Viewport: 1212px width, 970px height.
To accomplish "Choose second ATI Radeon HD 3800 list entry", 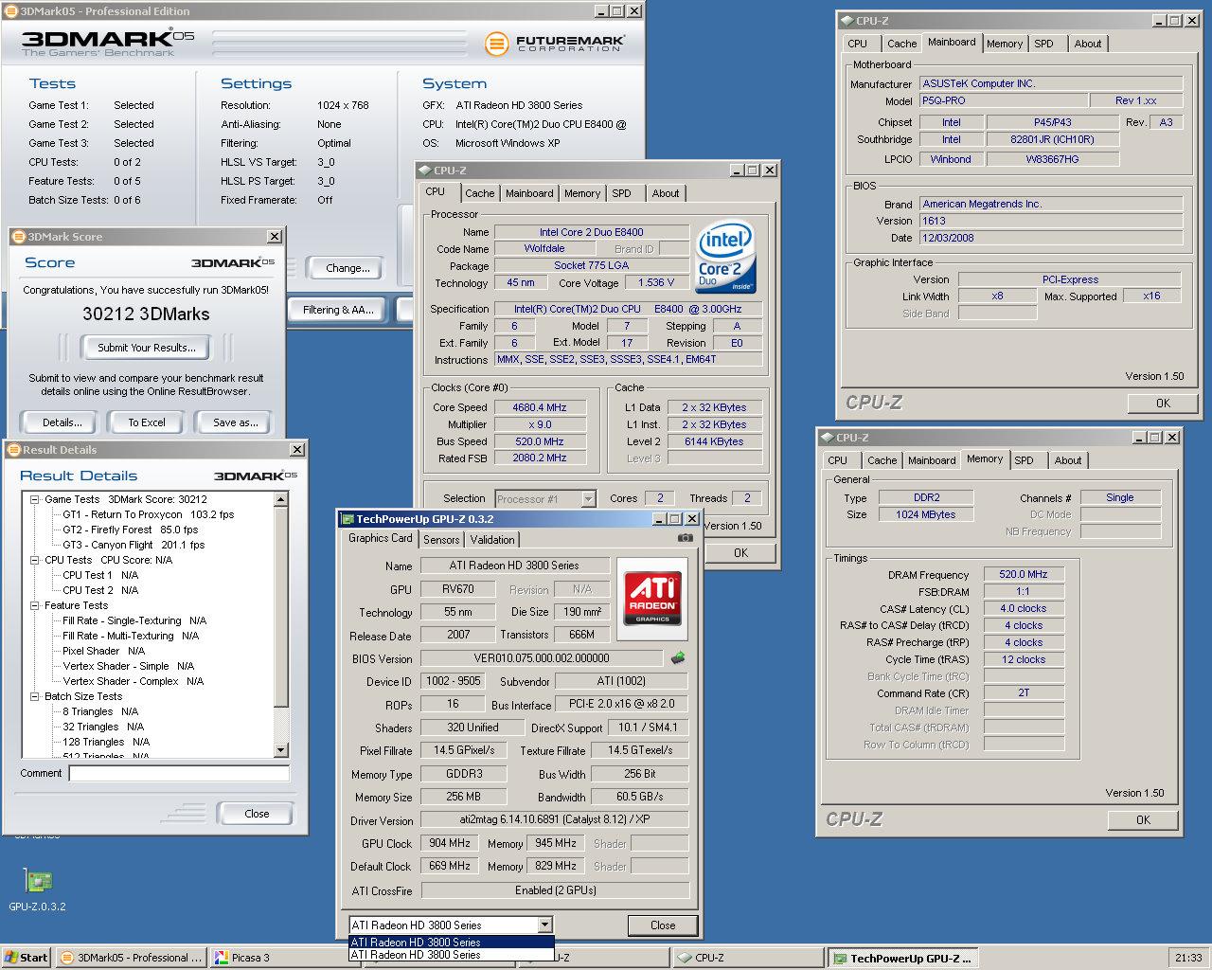I will 451,955.
